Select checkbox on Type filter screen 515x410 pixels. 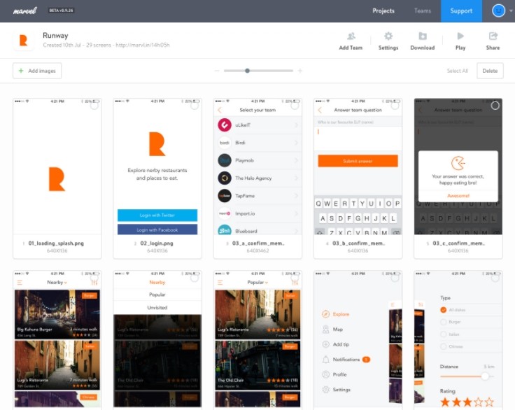click(495, 278)
